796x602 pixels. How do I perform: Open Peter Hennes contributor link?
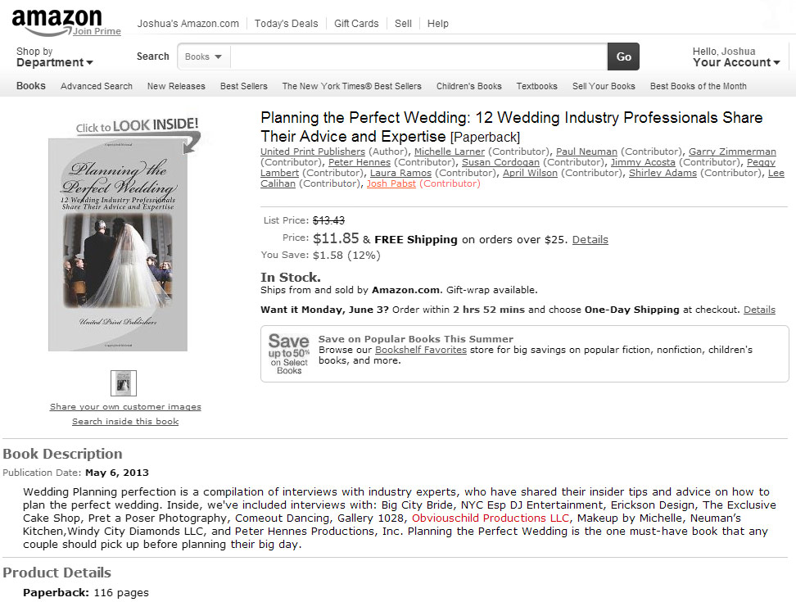point(360,162)
